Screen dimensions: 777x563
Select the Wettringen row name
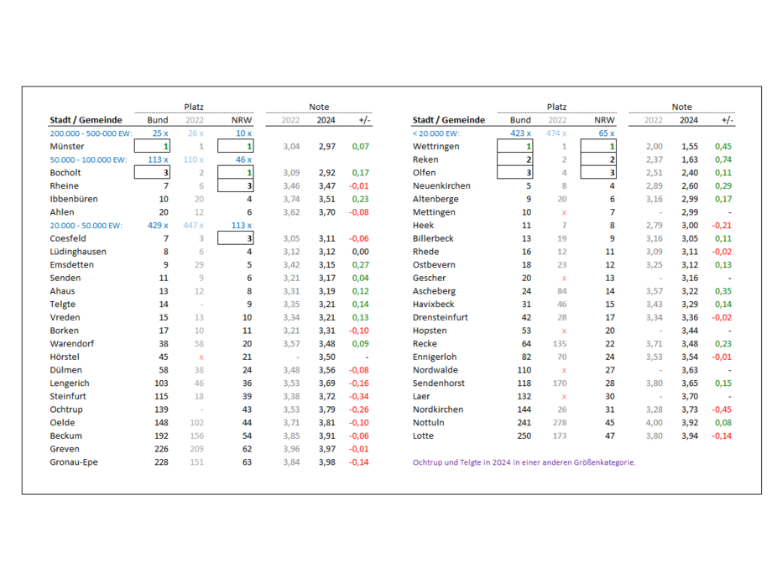tap(436, 147)
